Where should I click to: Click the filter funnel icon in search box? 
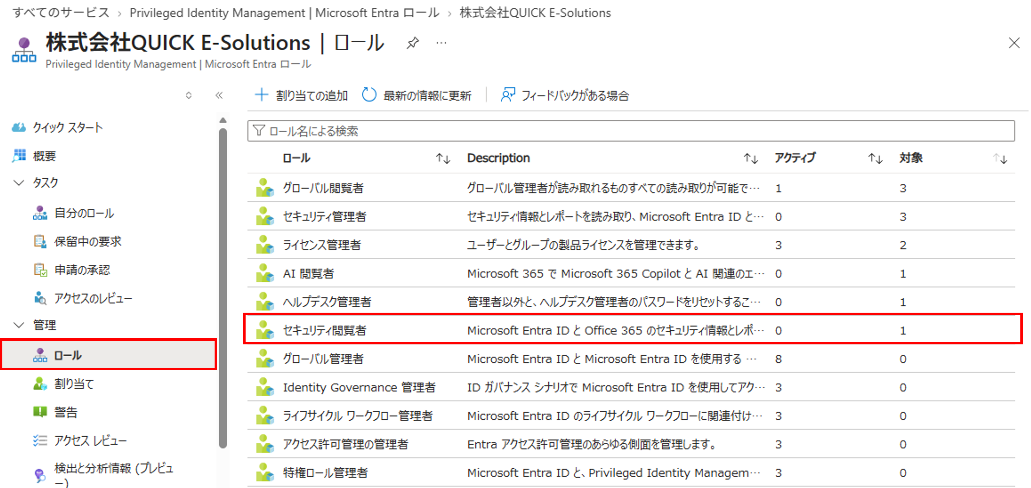tap(259, 131)
